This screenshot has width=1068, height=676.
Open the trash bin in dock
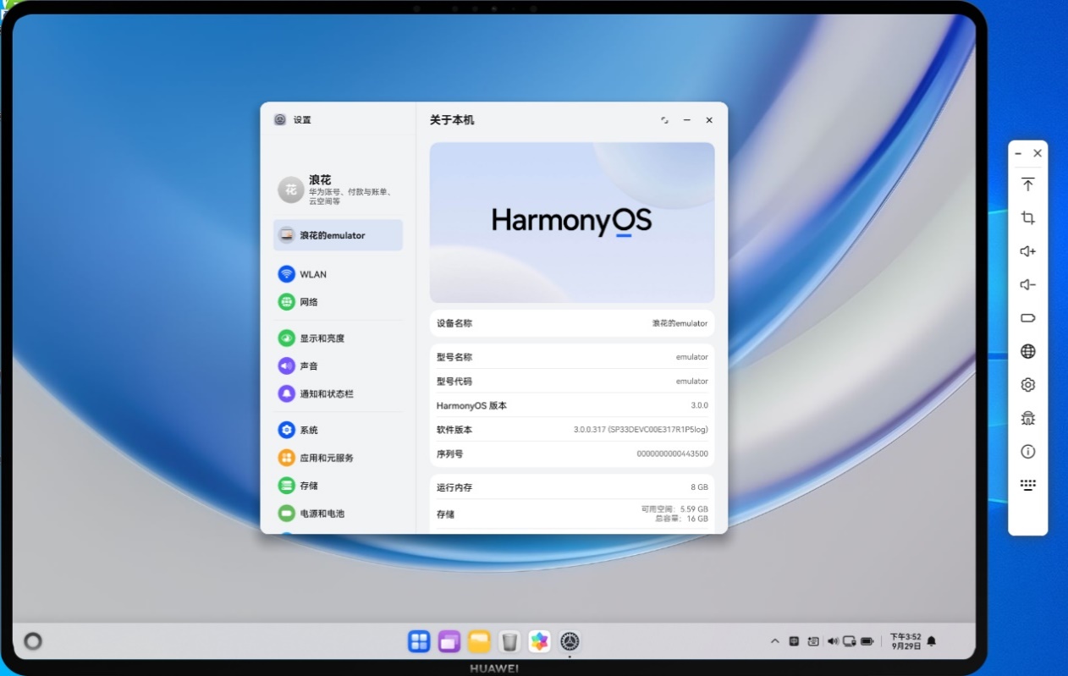point(509,641)
